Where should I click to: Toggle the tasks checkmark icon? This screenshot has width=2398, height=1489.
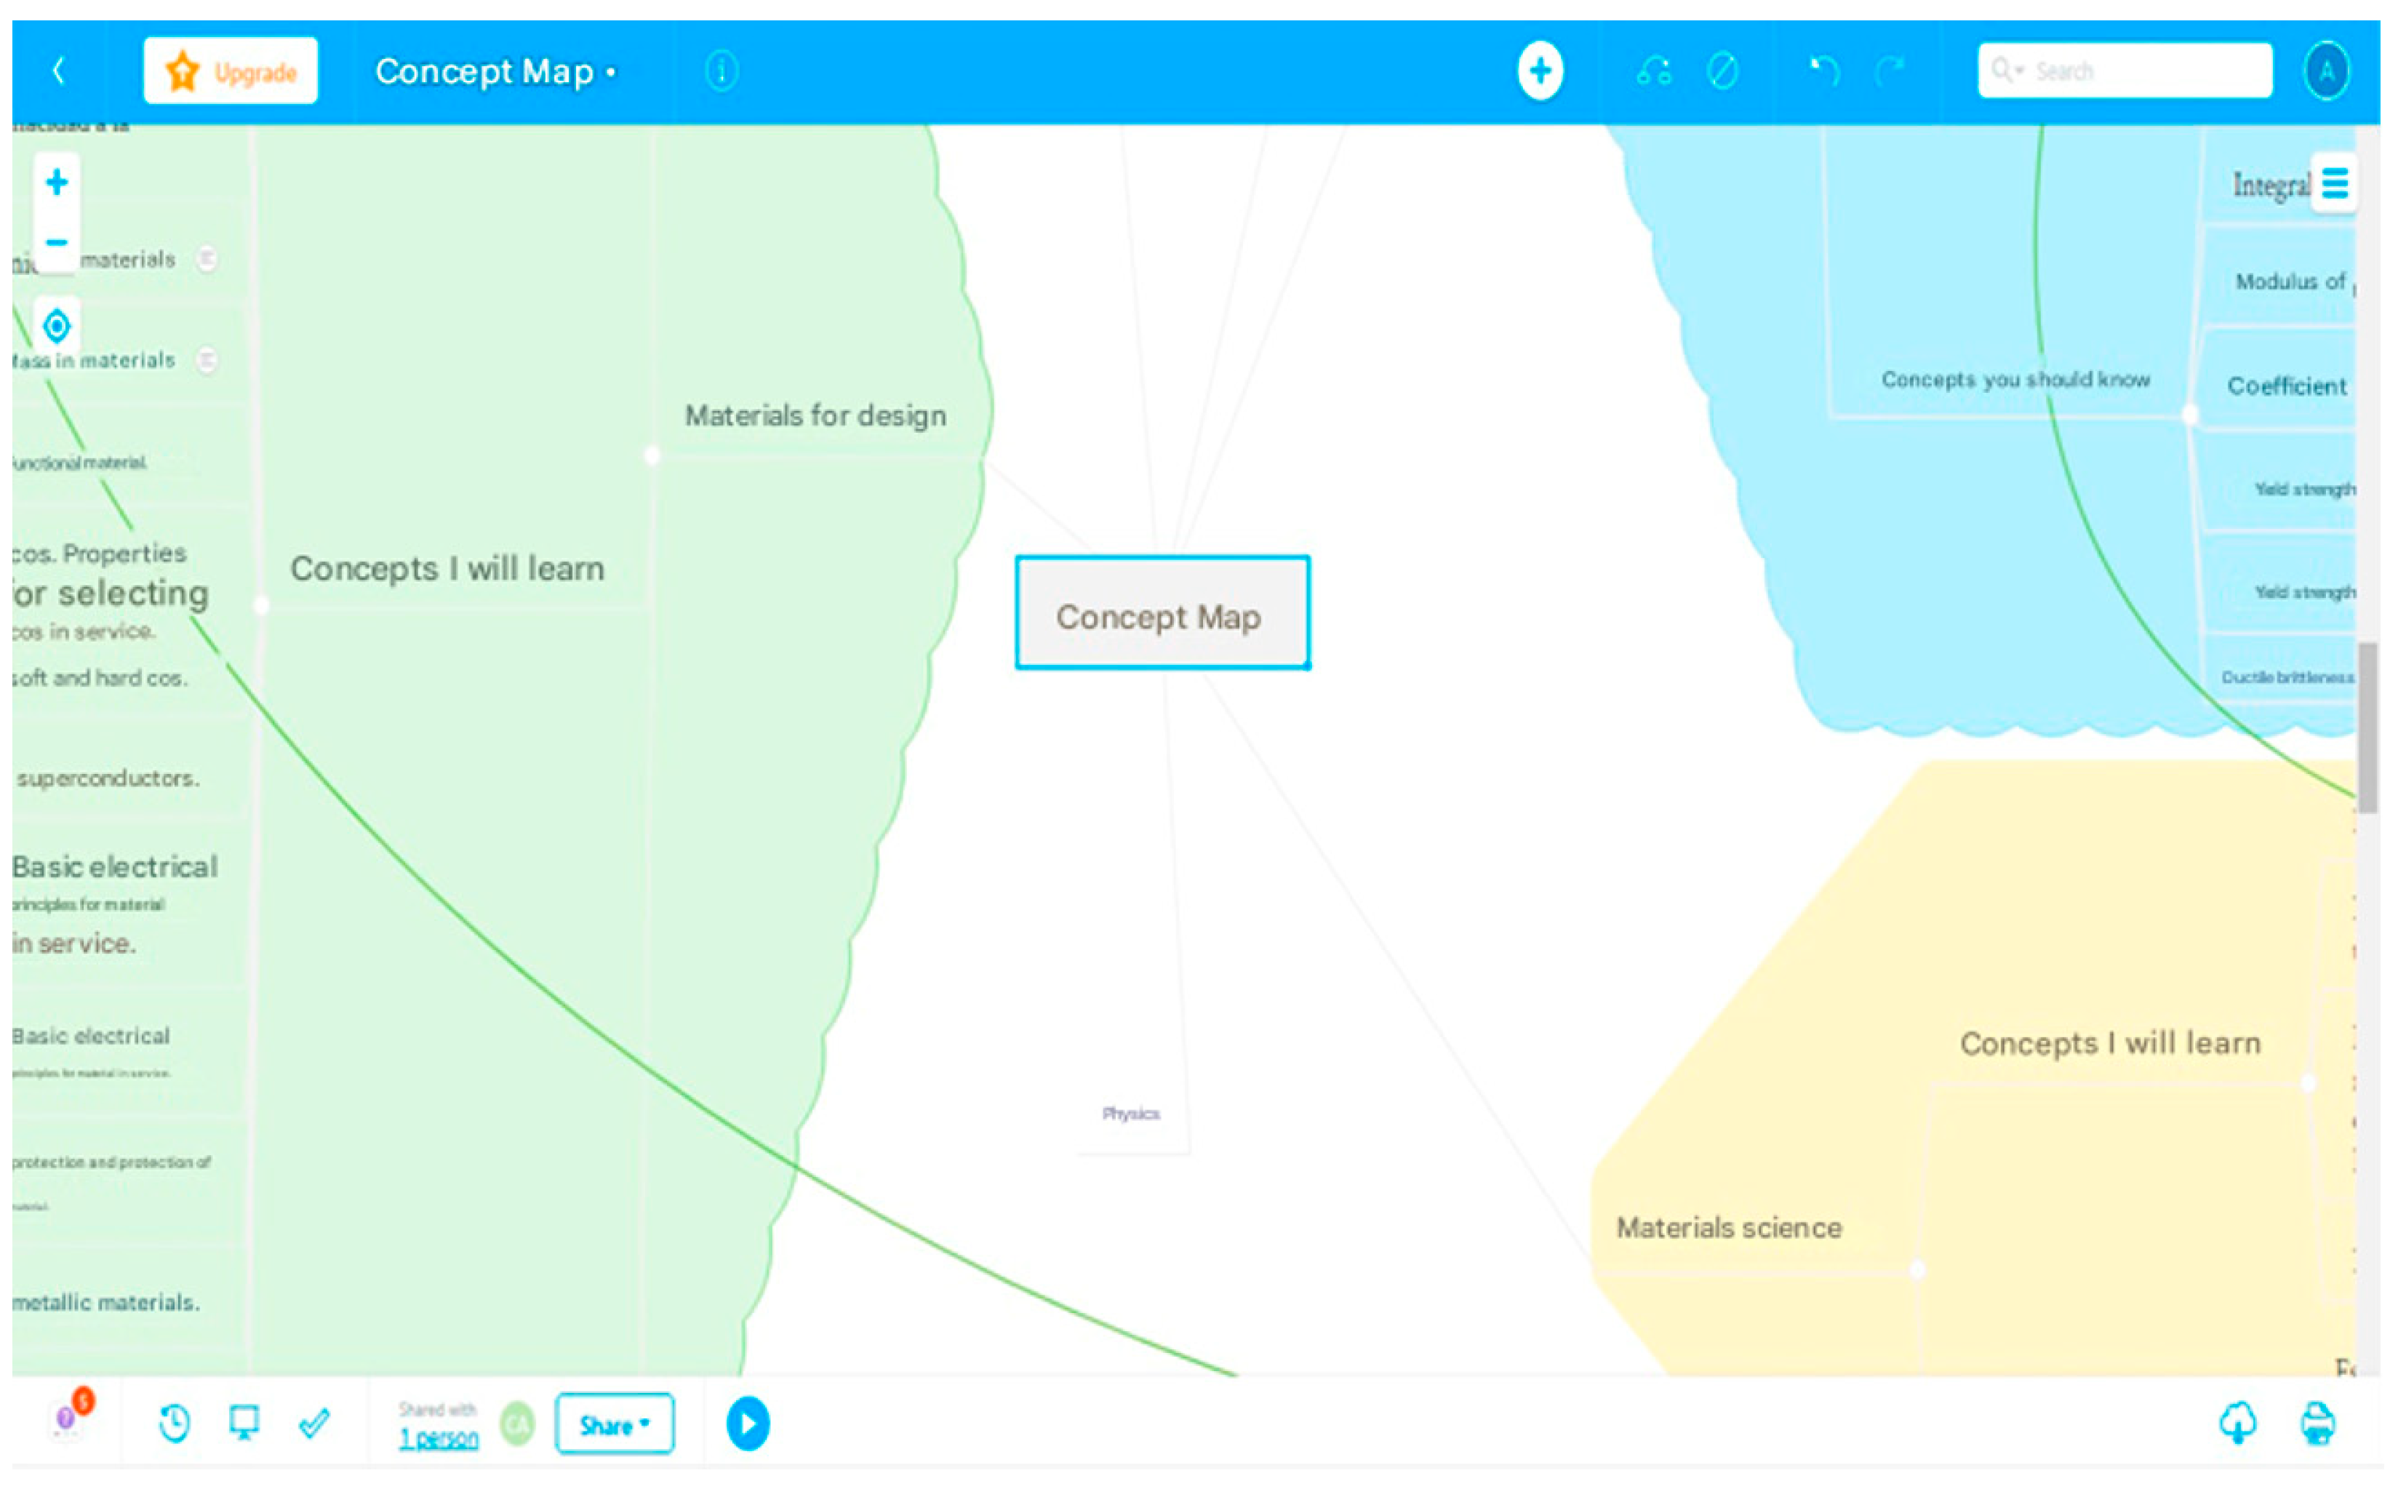[314, 1423]
